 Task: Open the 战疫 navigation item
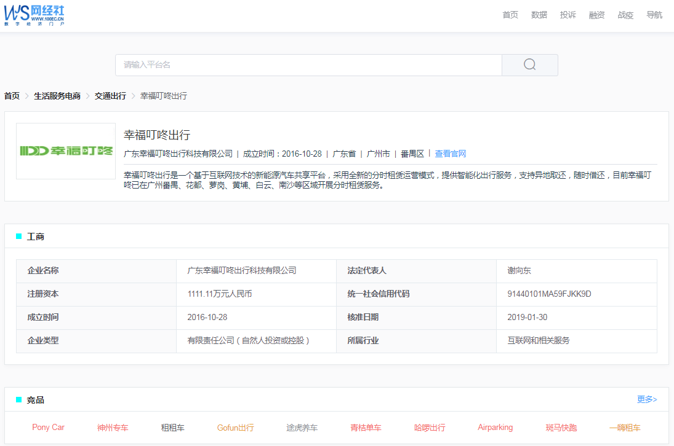pos(625,15)
